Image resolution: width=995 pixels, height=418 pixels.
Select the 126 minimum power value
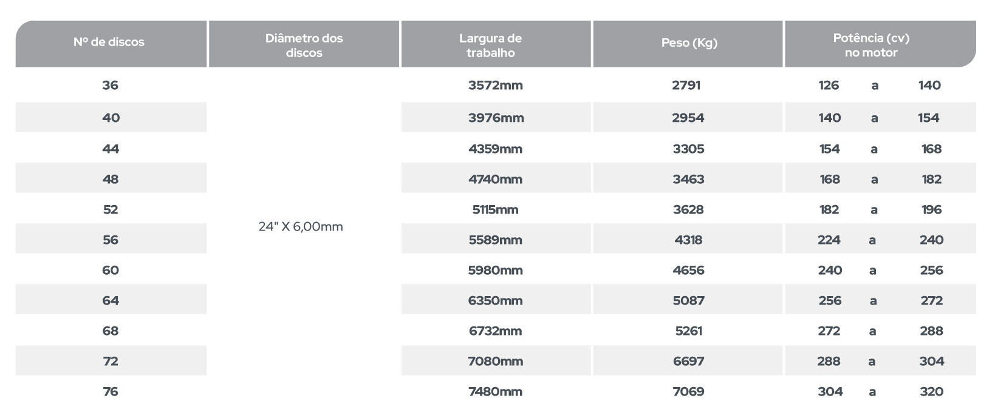pos(829,86)
